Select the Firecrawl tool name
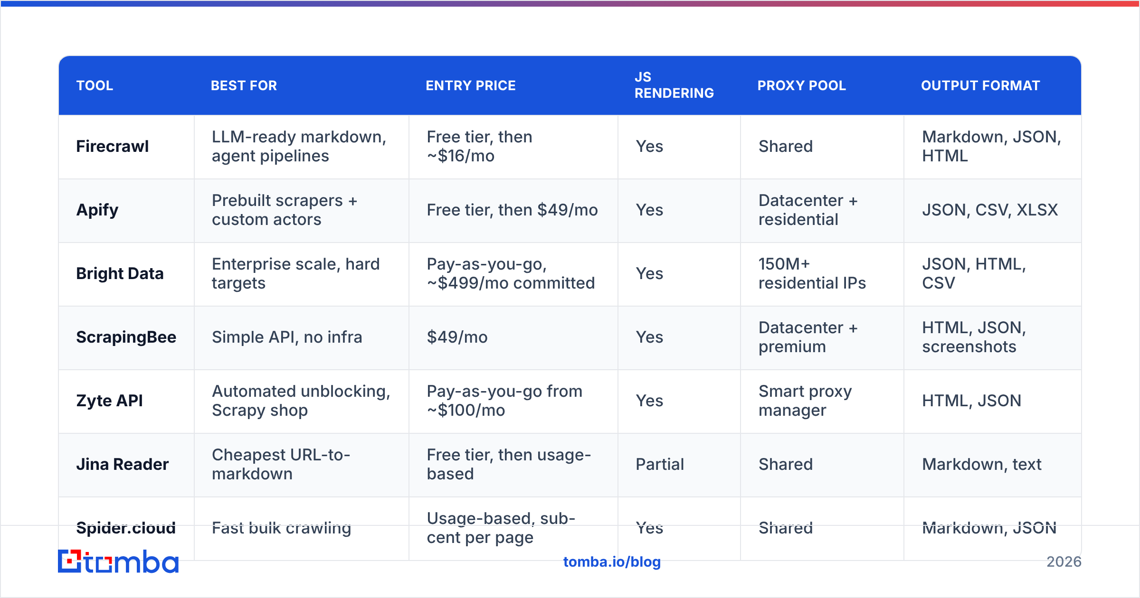The image size is (1140, 598). (113, 146)
